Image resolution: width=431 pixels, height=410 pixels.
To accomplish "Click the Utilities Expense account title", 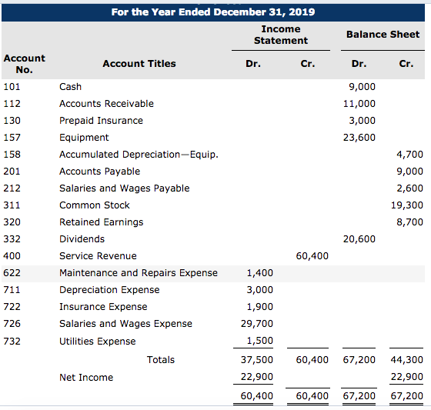I will (98, 342).
